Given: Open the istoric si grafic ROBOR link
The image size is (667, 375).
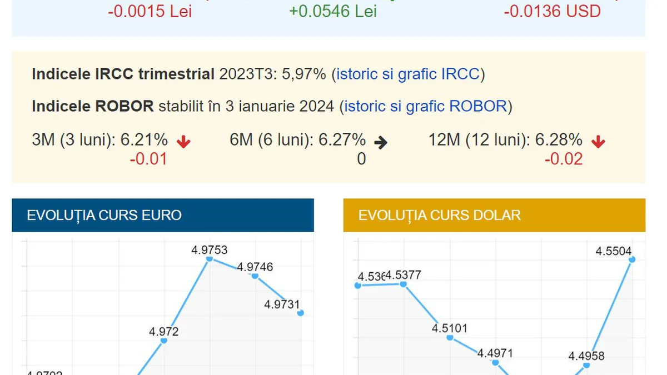Looking at the screenshot, I should (x=426, y=106).
